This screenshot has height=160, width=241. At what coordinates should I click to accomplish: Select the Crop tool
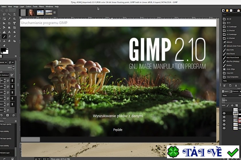click(x=9, y=23)
